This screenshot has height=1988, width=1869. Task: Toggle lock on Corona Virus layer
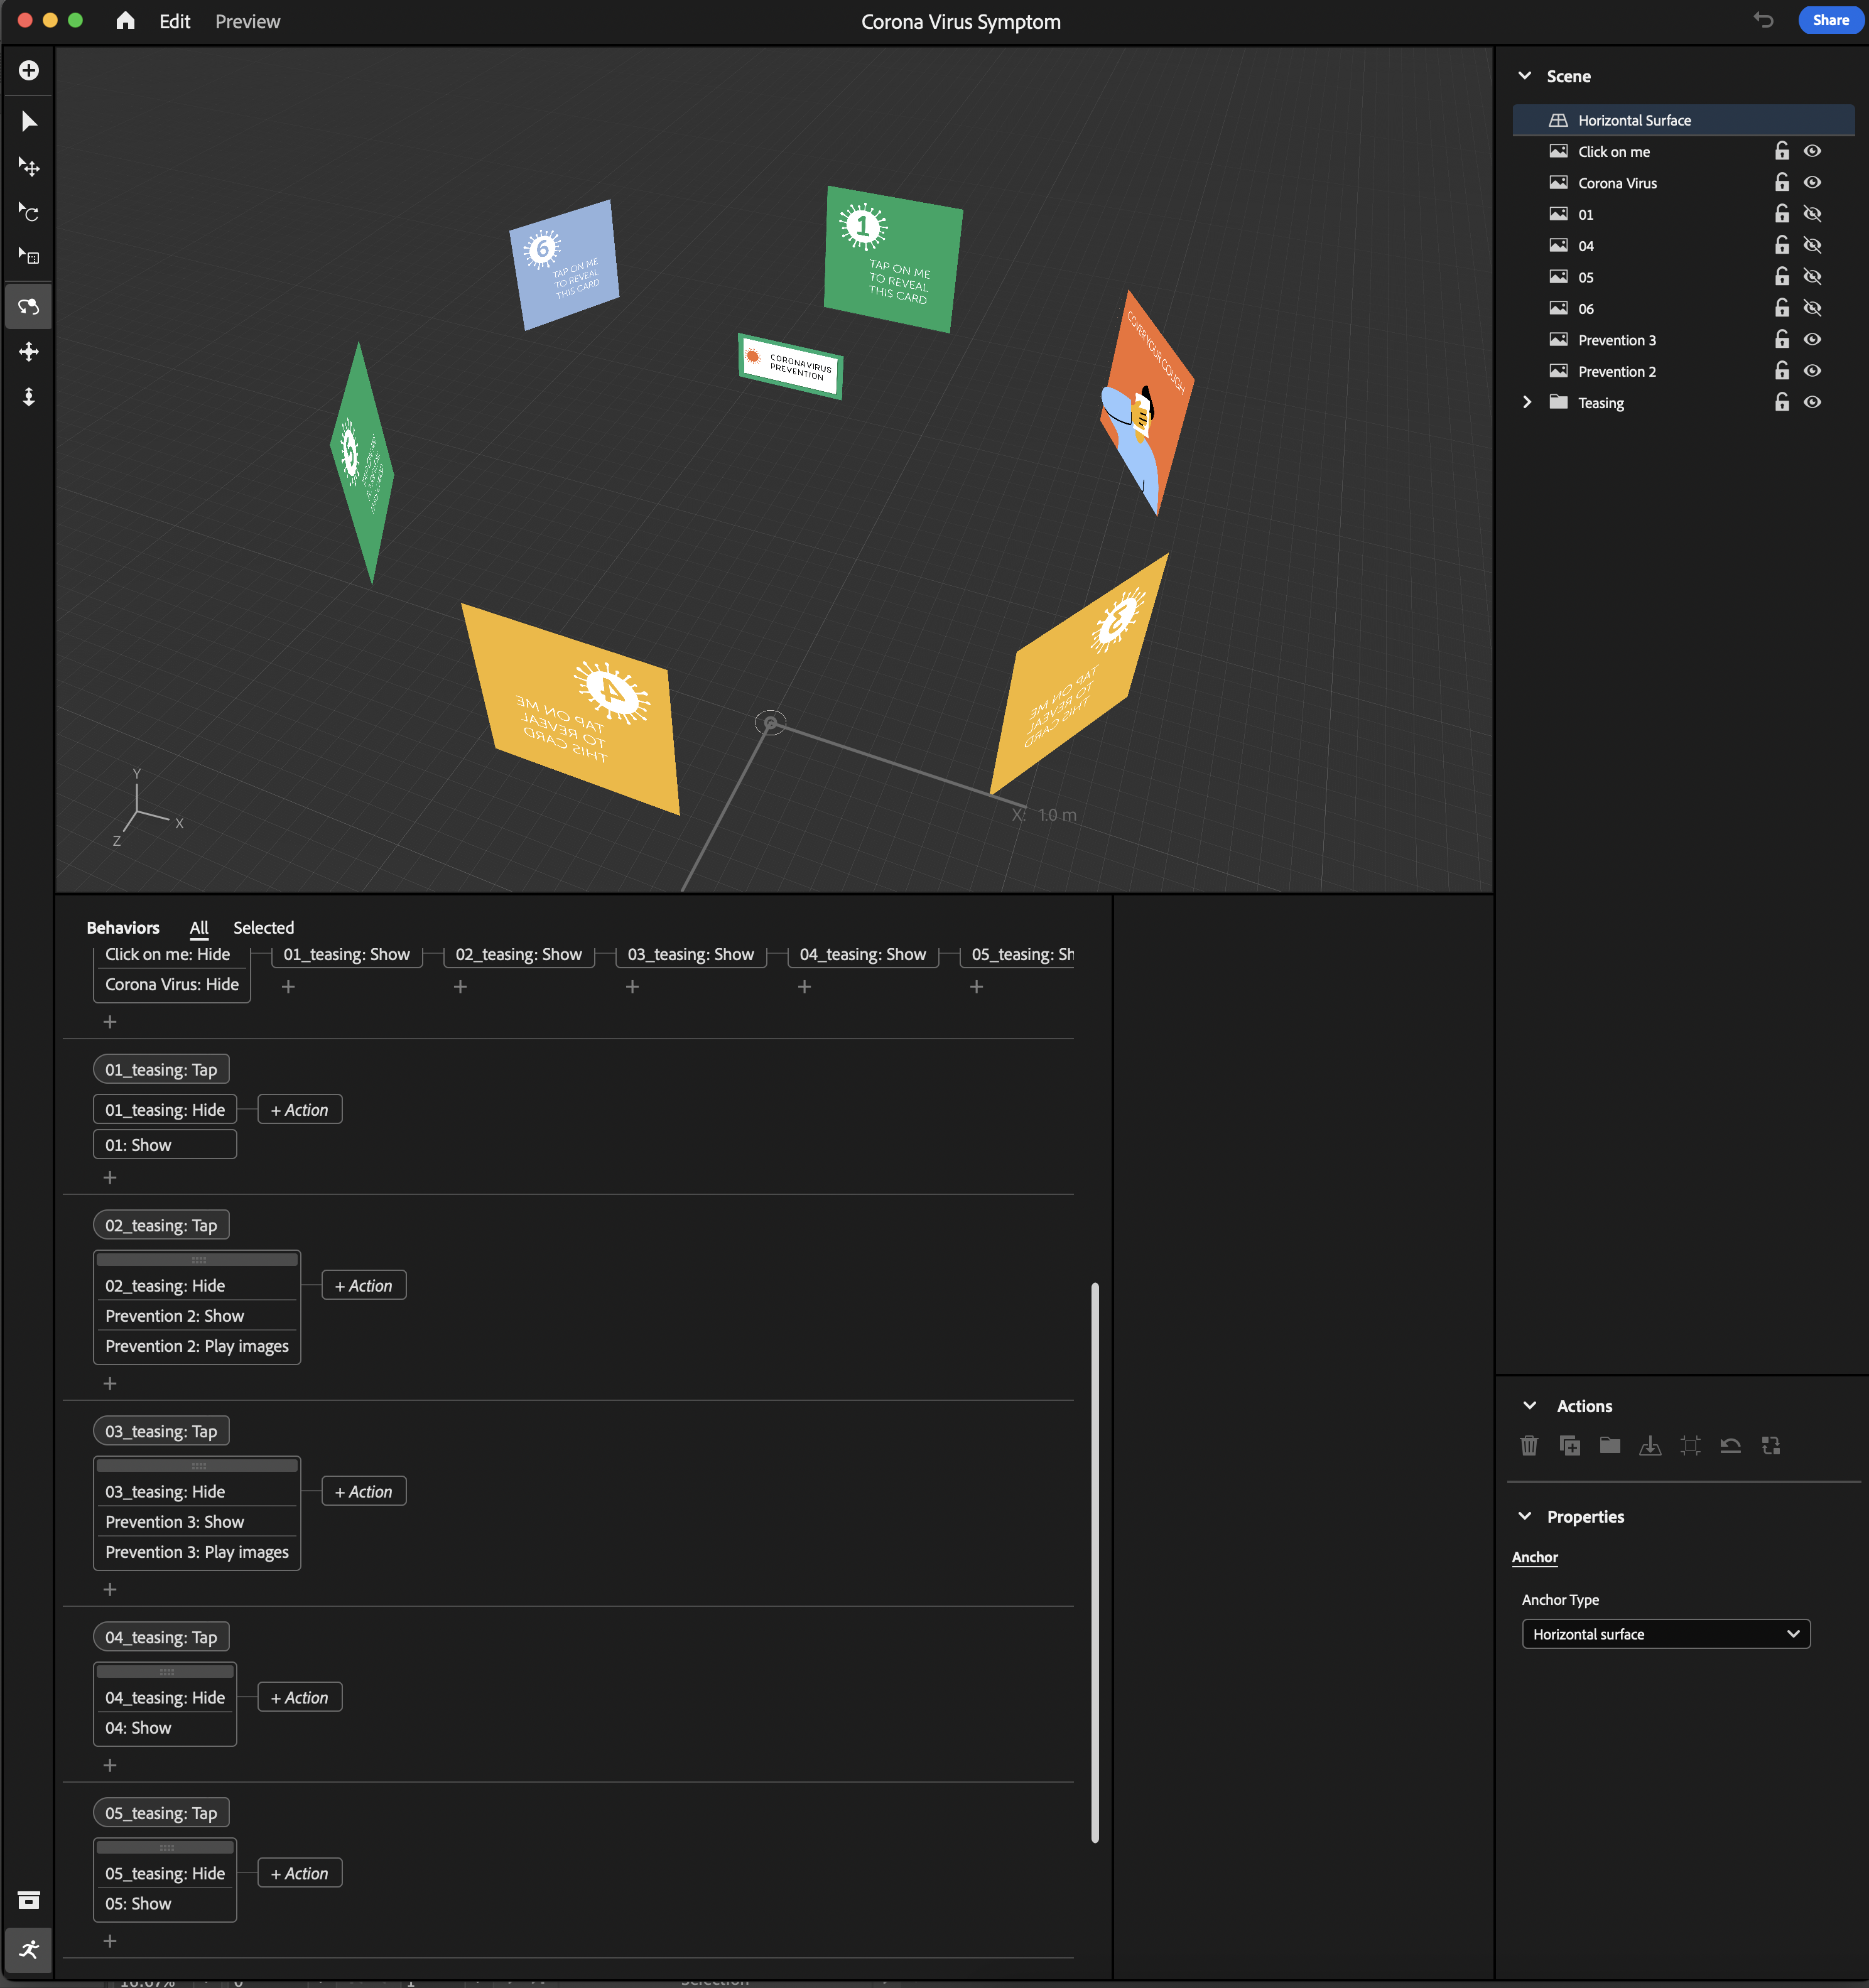pyautogui.click(x=1781, y=183)
